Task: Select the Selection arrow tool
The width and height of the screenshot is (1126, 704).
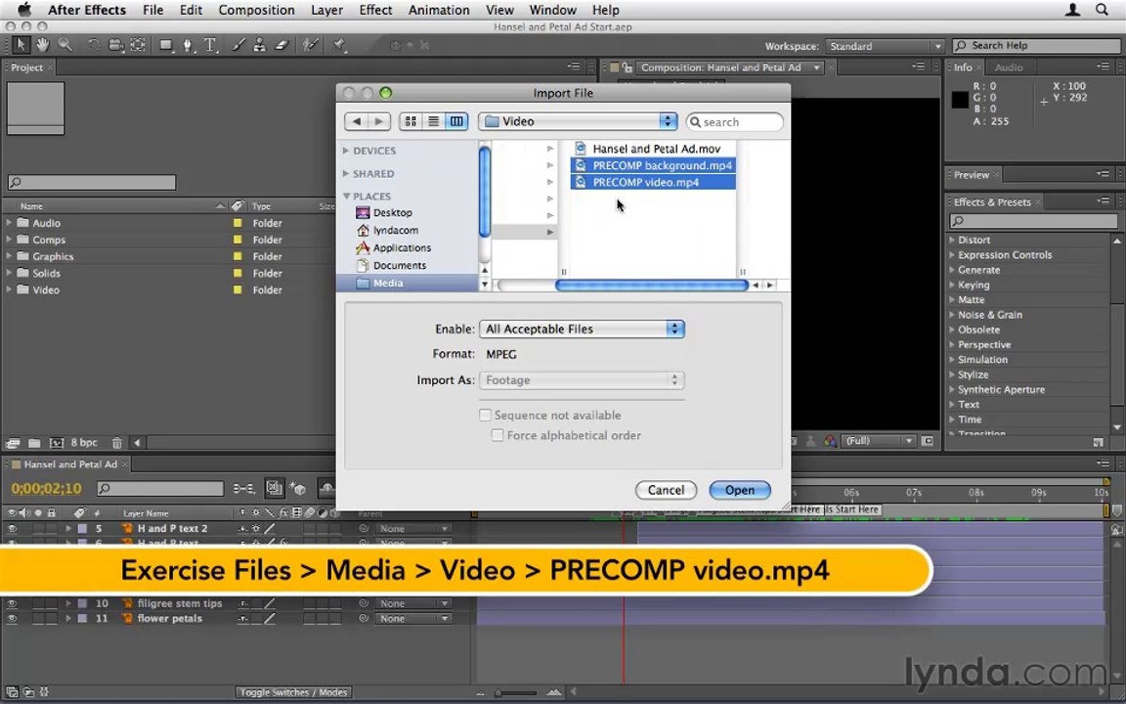Action: 21,45
